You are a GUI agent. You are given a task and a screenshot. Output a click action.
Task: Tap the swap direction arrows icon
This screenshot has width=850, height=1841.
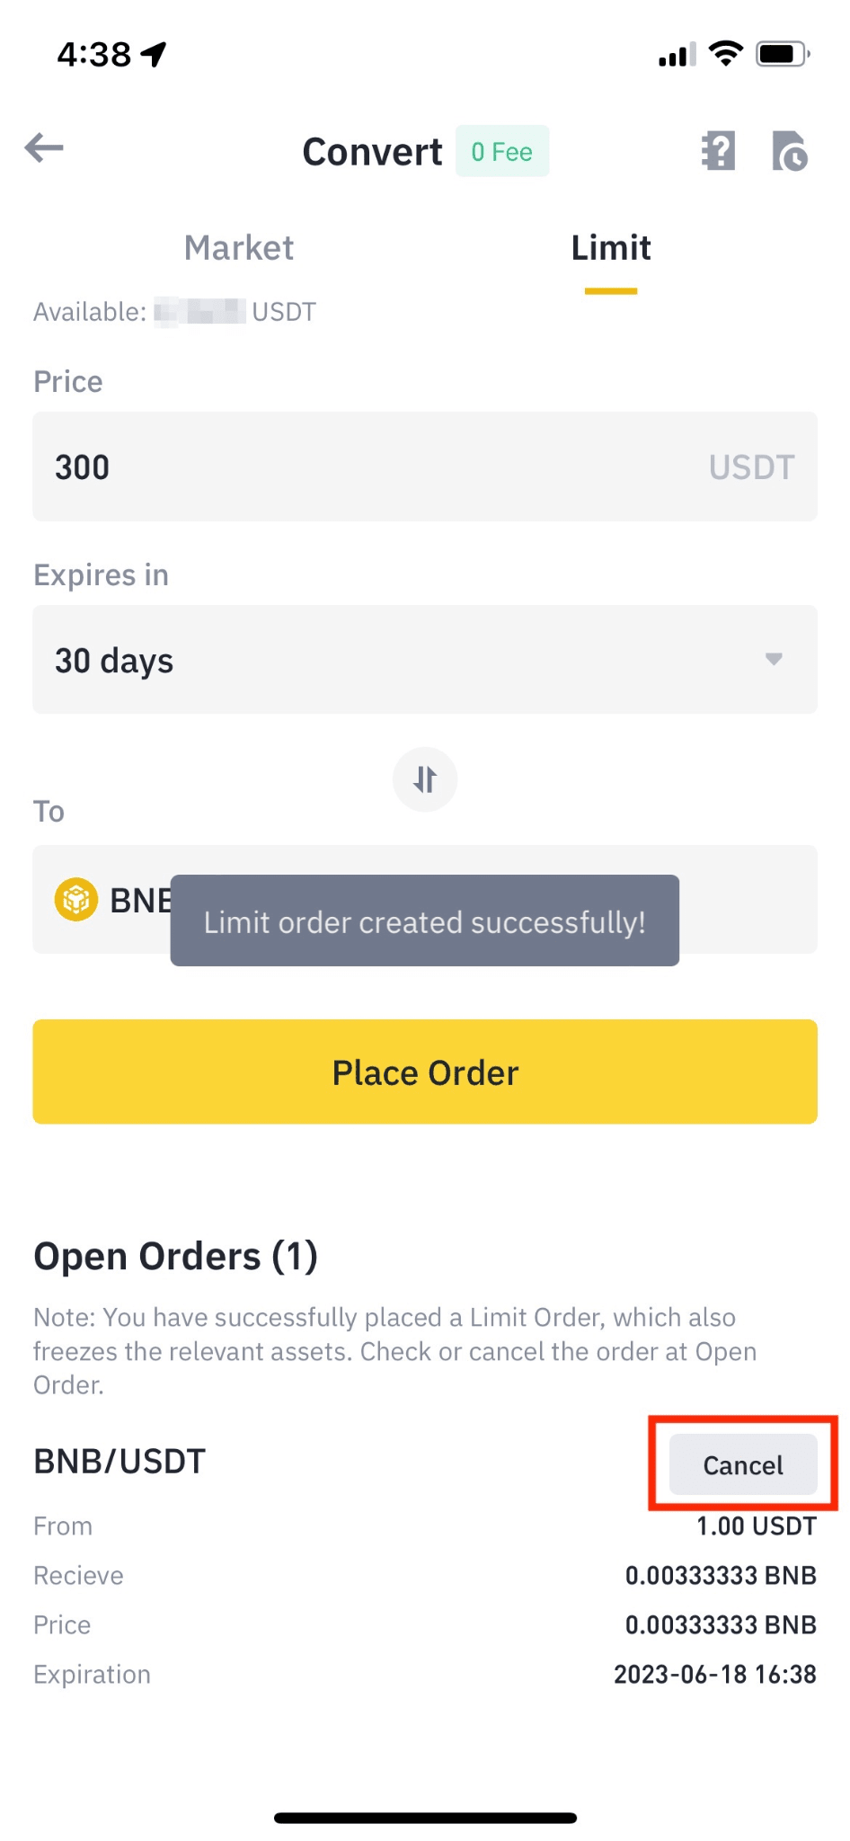pos(425,779)
